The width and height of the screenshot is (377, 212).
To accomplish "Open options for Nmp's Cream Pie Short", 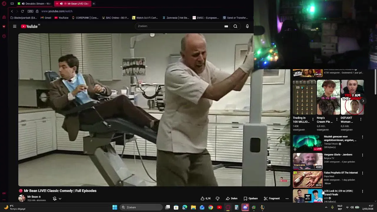I will (337, 119).
